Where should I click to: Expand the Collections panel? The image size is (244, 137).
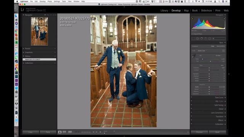pos(24,63)
